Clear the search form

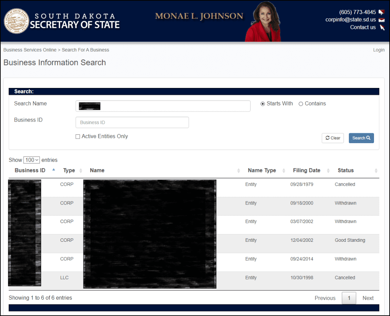pos(332,138)
